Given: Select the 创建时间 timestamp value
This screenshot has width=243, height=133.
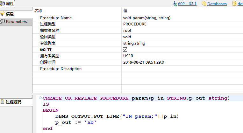Looking at the screenshot, I should point(143,62).
